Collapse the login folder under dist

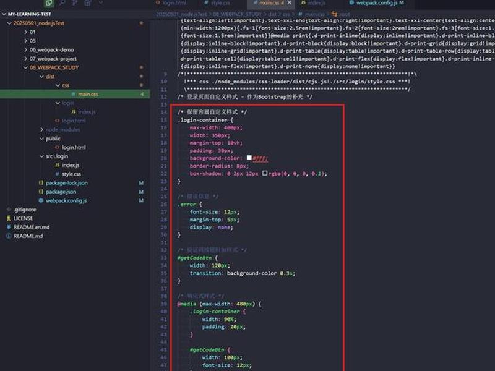[x=58, y=103]
